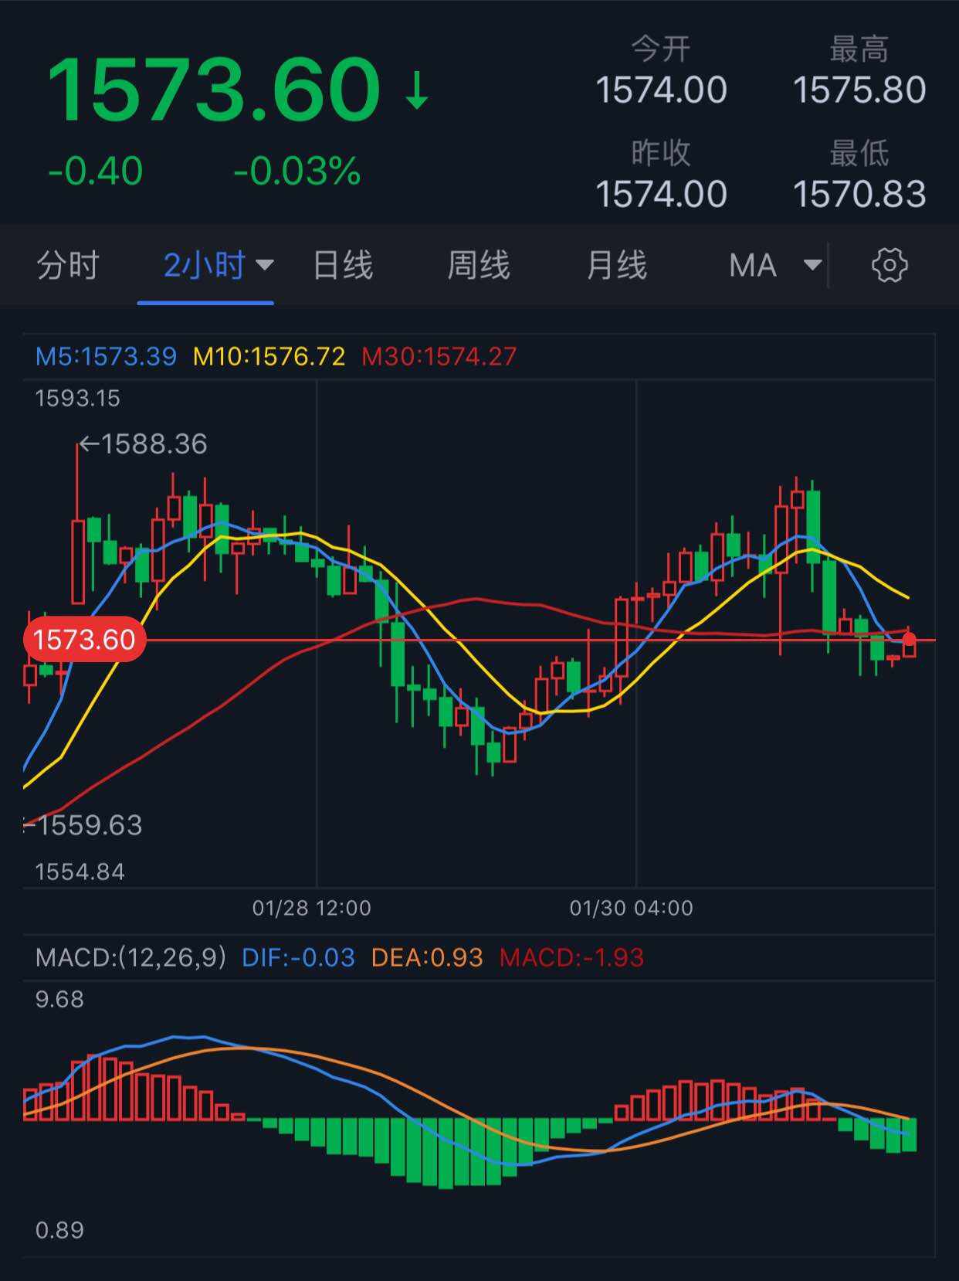
Task: Tap the 9.68 MACD axis maximum
Action: (x=59, y=1000)
